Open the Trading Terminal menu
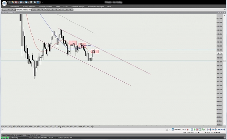 click(29, 7)
